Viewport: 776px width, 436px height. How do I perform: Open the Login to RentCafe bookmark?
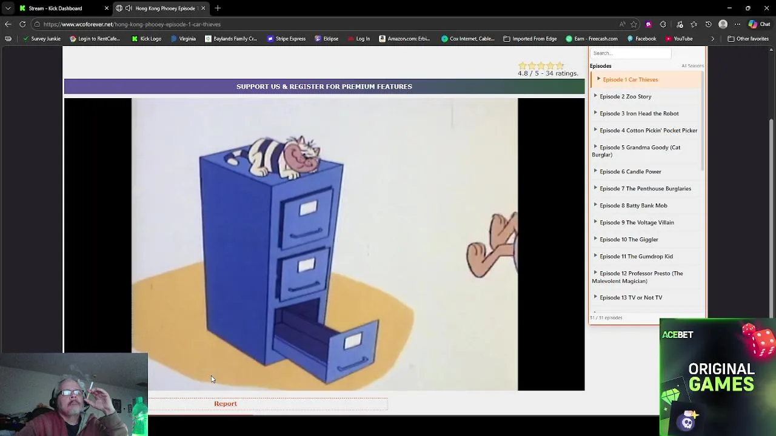coord(95,39)
